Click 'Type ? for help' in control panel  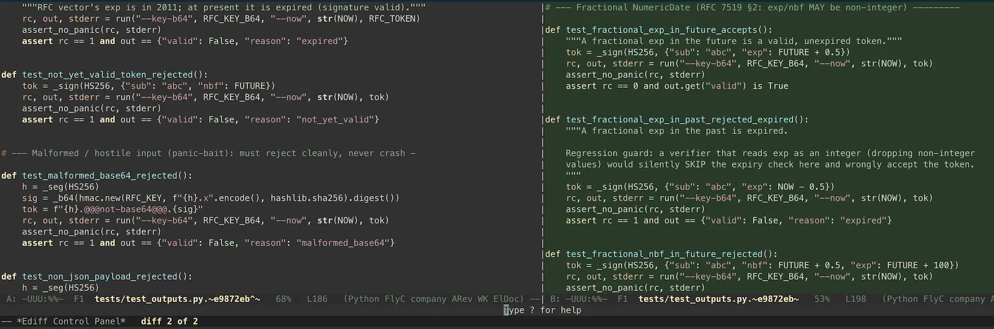[x=542, y=310]
